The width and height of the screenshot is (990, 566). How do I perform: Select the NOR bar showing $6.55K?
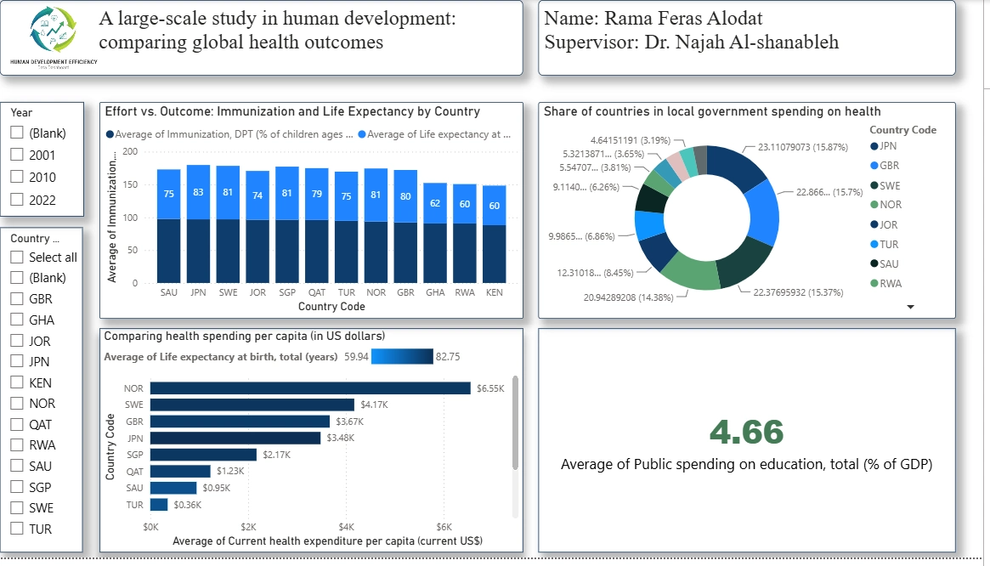coord(311,388)
